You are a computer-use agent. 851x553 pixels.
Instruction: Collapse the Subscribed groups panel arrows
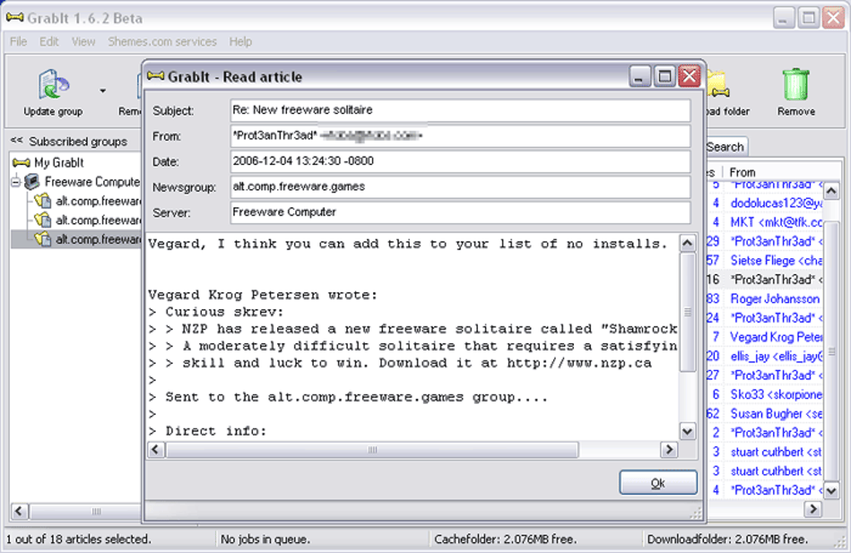17,141
